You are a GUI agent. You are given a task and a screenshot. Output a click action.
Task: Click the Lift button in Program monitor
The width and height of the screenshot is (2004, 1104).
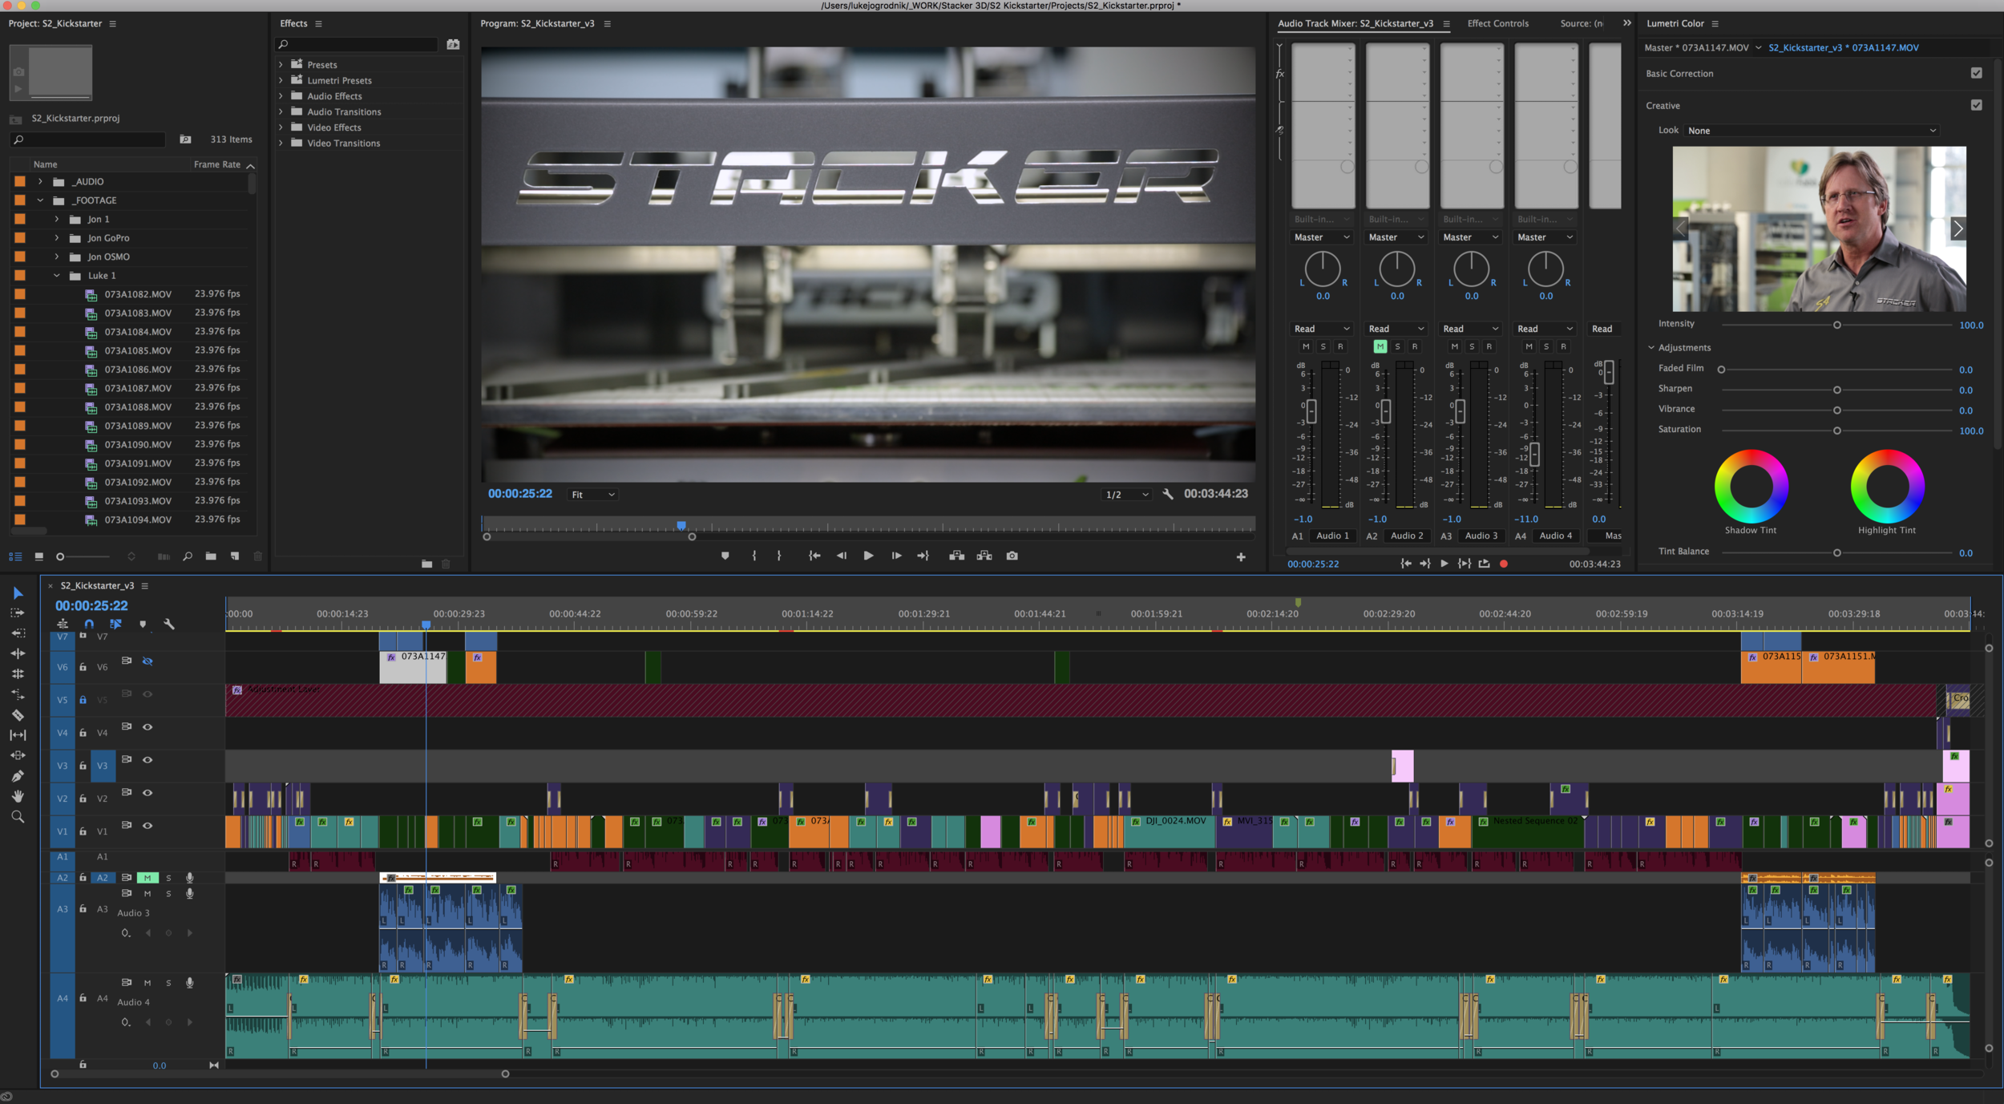click(957, 556)
